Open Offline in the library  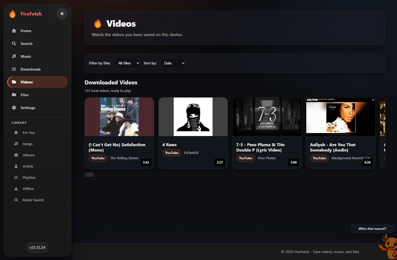tap(37, 189)
